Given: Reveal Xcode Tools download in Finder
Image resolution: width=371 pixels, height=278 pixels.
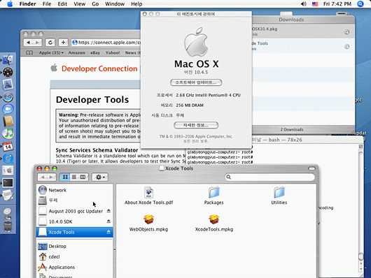Looking at the screenshot, I should [x=346, y=47].
